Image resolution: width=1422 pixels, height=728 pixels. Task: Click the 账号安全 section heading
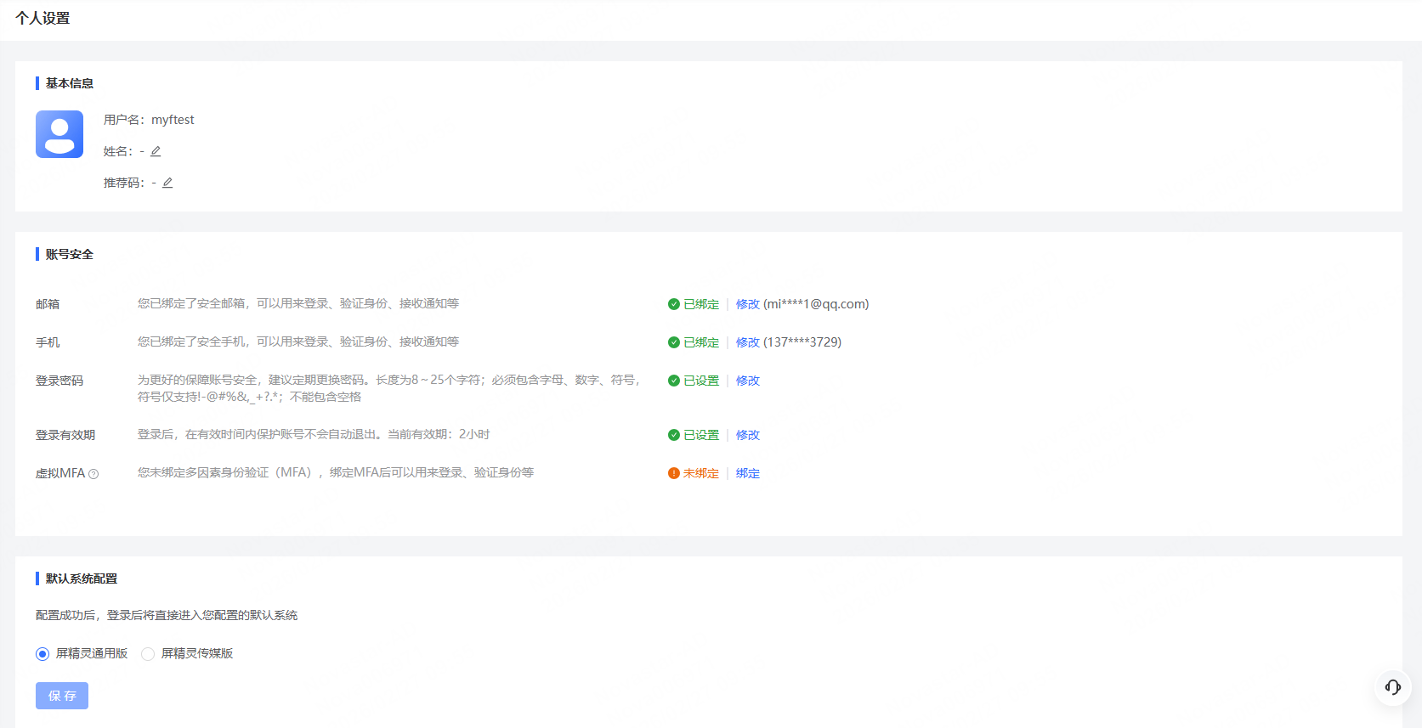[x=70, y=254]
